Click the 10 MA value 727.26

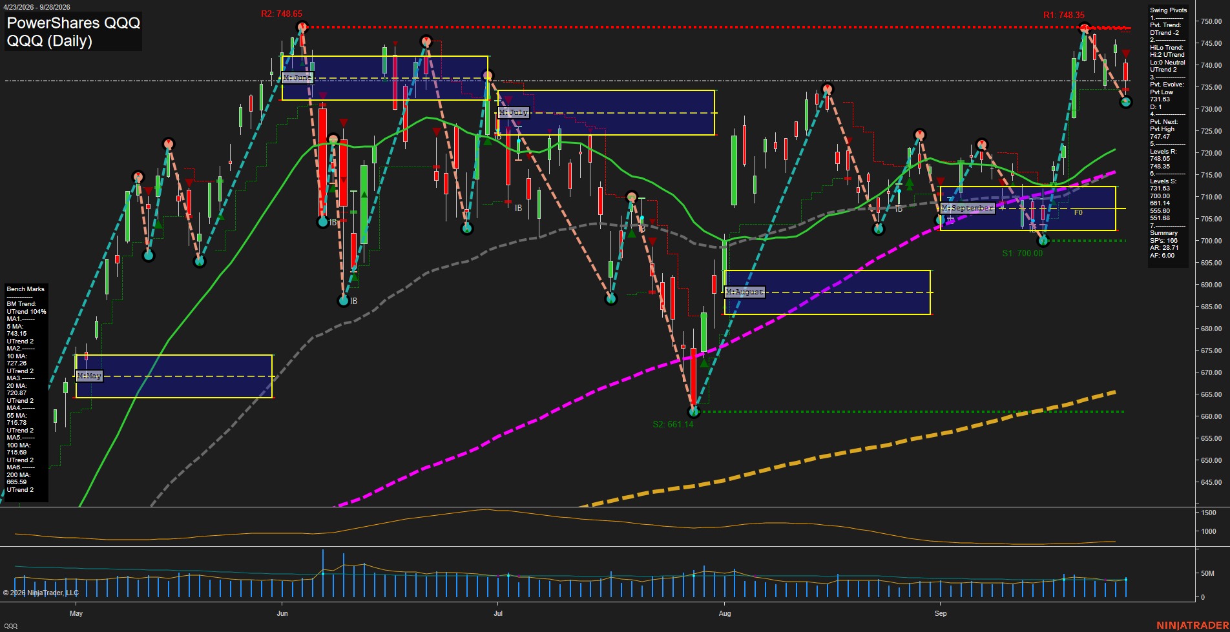click(x=17, y=363)
